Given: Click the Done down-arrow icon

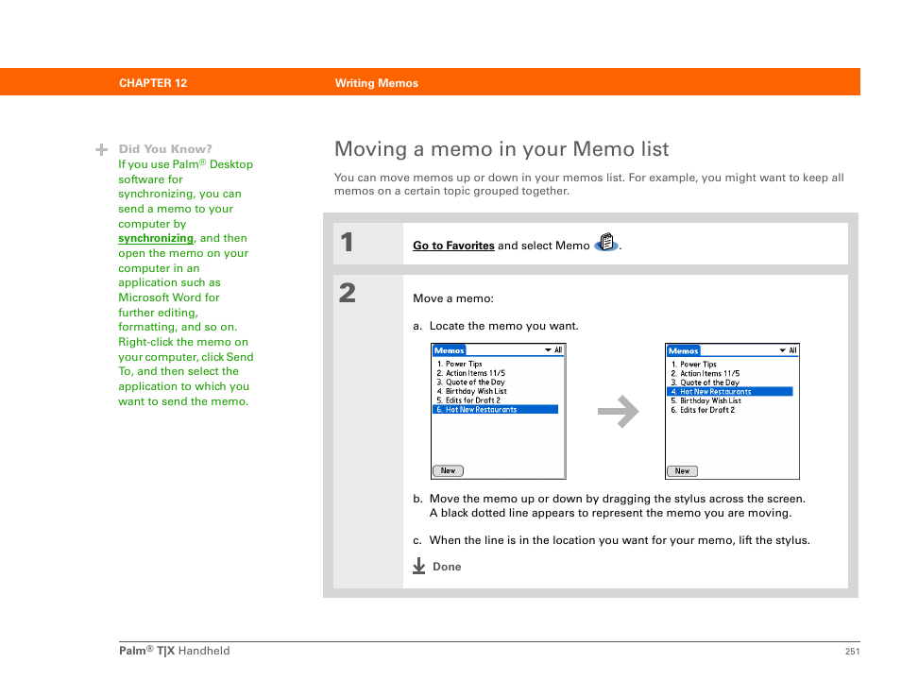Looking at the screenshot, I should pos(419,566).
